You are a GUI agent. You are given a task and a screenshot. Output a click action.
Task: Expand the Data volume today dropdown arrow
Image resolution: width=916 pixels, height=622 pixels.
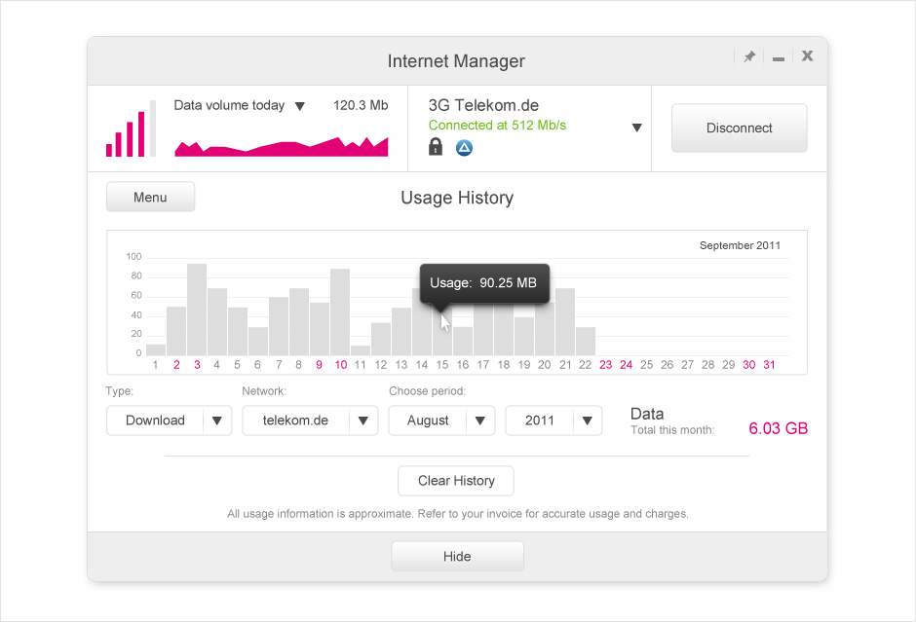click(x=300, y=106)
